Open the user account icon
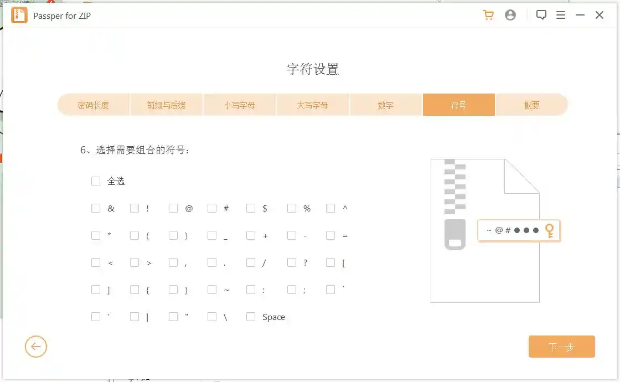 tap(510, 15)
